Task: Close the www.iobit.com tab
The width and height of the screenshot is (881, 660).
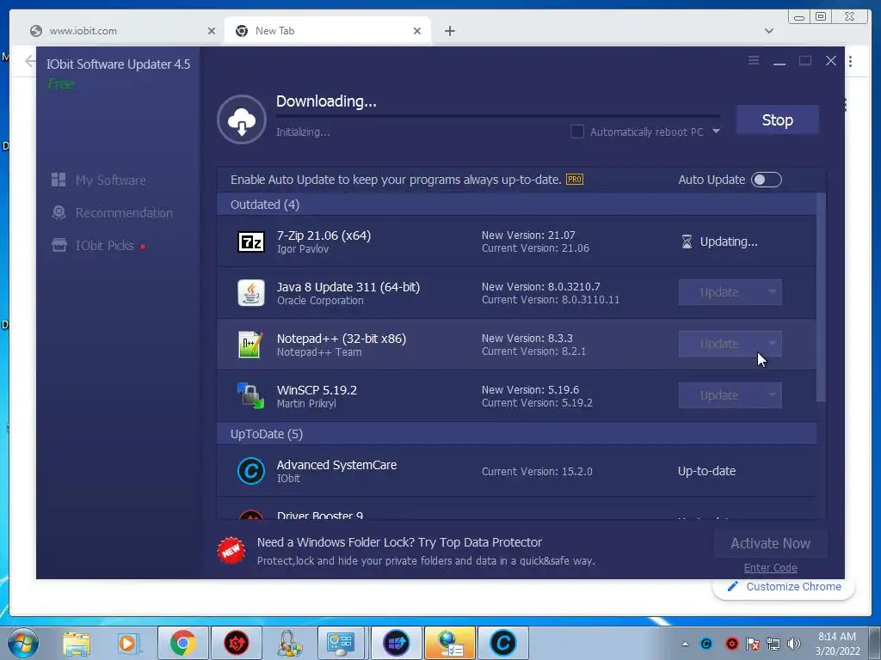Action: (212, 31)
